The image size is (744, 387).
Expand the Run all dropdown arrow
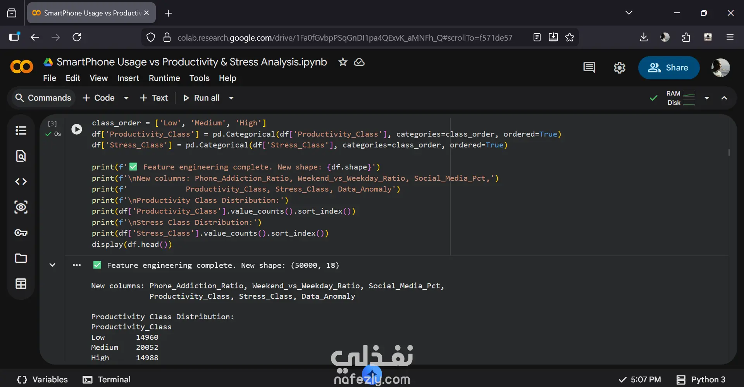[231, 98]
